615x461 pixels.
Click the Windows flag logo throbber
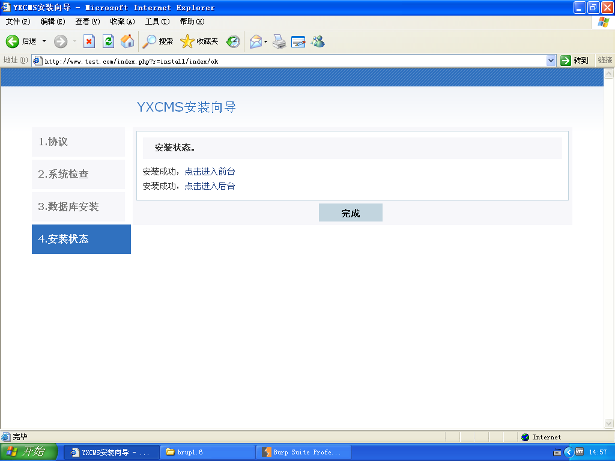click(x=603, y=22)
